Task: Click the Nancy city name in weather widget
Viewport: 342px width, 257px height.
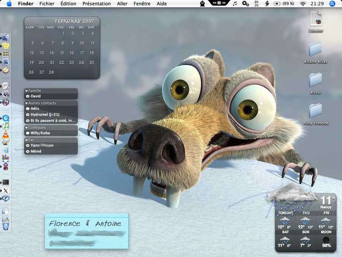Action: [x=326, y=207]
